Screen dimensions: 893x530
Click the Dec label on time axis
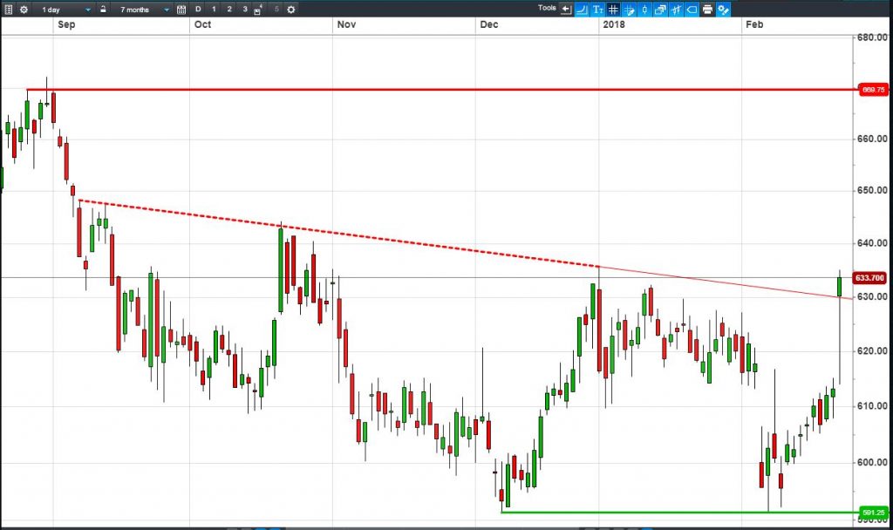[x=488, y=24]
